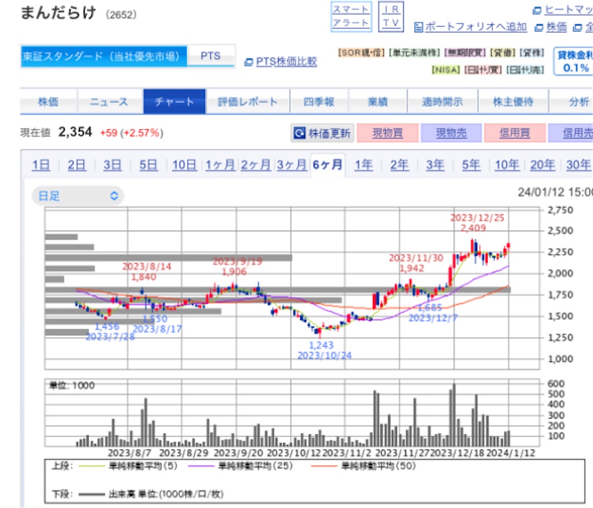Set chart period to 5日

tap(148, 165)
